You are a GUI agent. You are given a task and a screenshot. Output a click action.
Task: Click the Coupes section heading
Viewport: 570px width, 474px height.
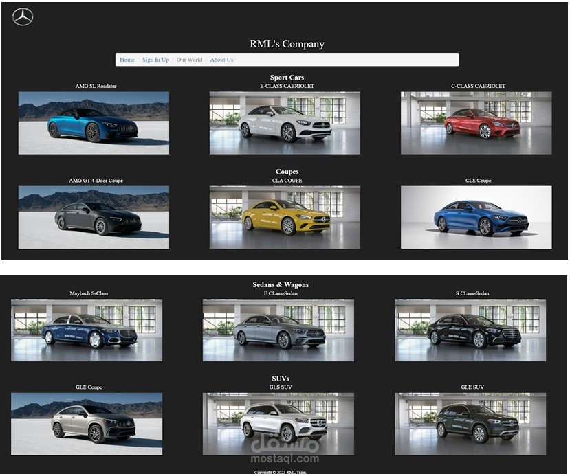click(x=287, y=172)
